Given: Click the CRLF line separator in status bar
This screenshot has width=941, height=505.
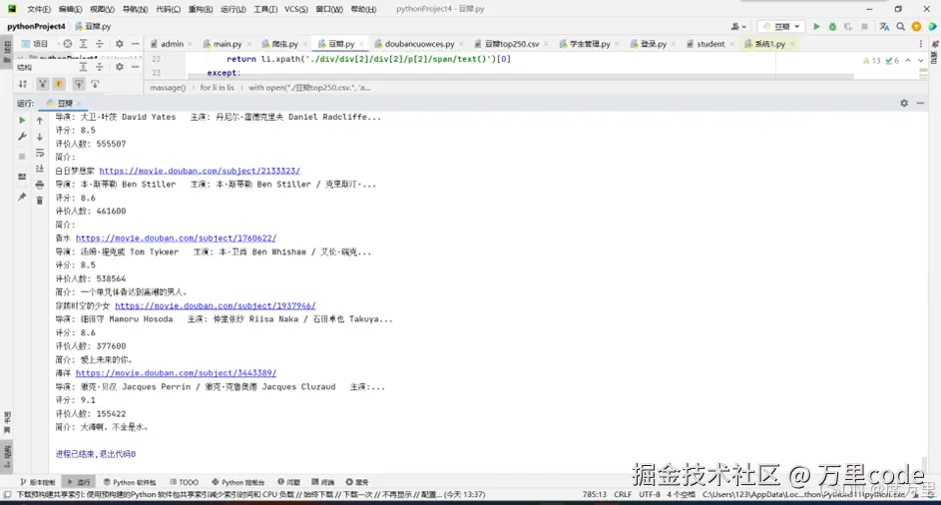Looking at the screenshot, I should coord(623,494).
